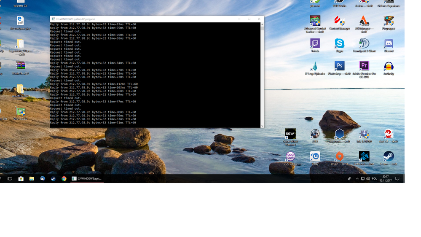Launch Skype from the desktop
421x237 pixels.
coord(339,43)
